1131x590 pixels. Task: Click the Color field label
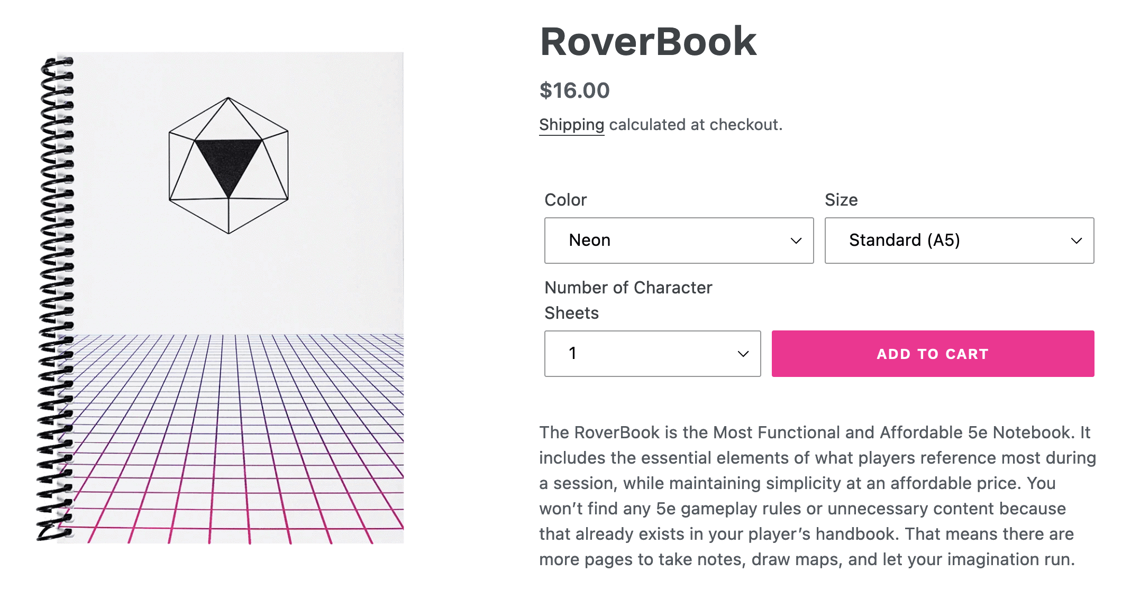click(565, 200)
